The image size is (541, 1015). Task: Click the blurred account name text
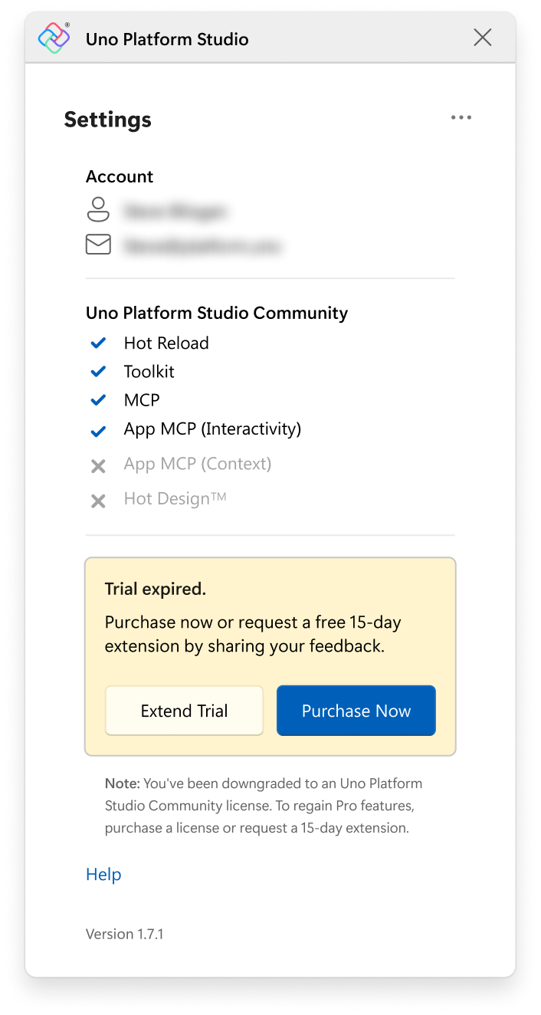tap(175, 211)
